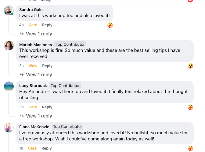Click Fiona McKenzie's Top Contributor badge
The image size is (205, 152).
(x=67, y=127)
